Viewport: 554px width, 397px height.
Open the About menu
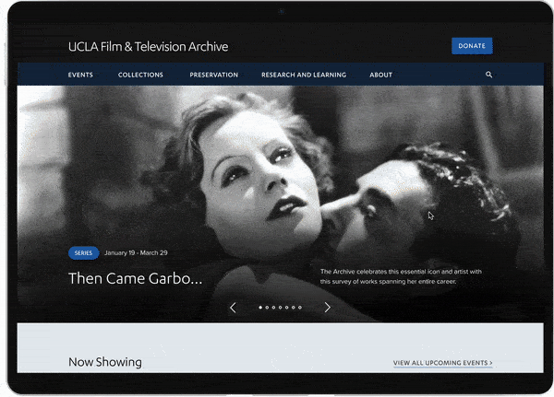coord(380,75)
